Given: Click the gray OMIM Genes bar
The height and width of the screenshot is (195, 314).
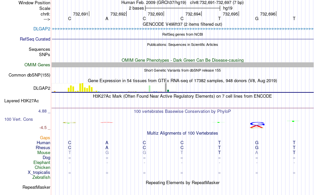Looking at the screenshot, I should 182,65.
